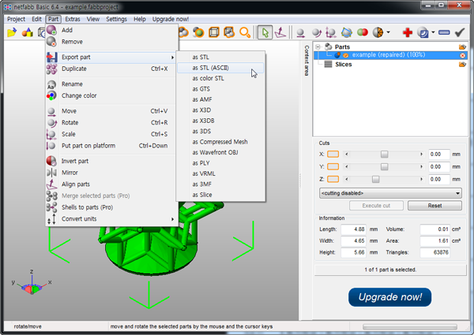The image size is (474, 335).
Task: Click the scale part toolbar icon
Action: coord(331,32)
